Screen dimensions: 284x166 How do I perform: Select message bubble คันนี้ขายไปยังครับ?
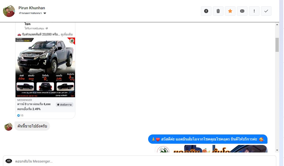32,126
